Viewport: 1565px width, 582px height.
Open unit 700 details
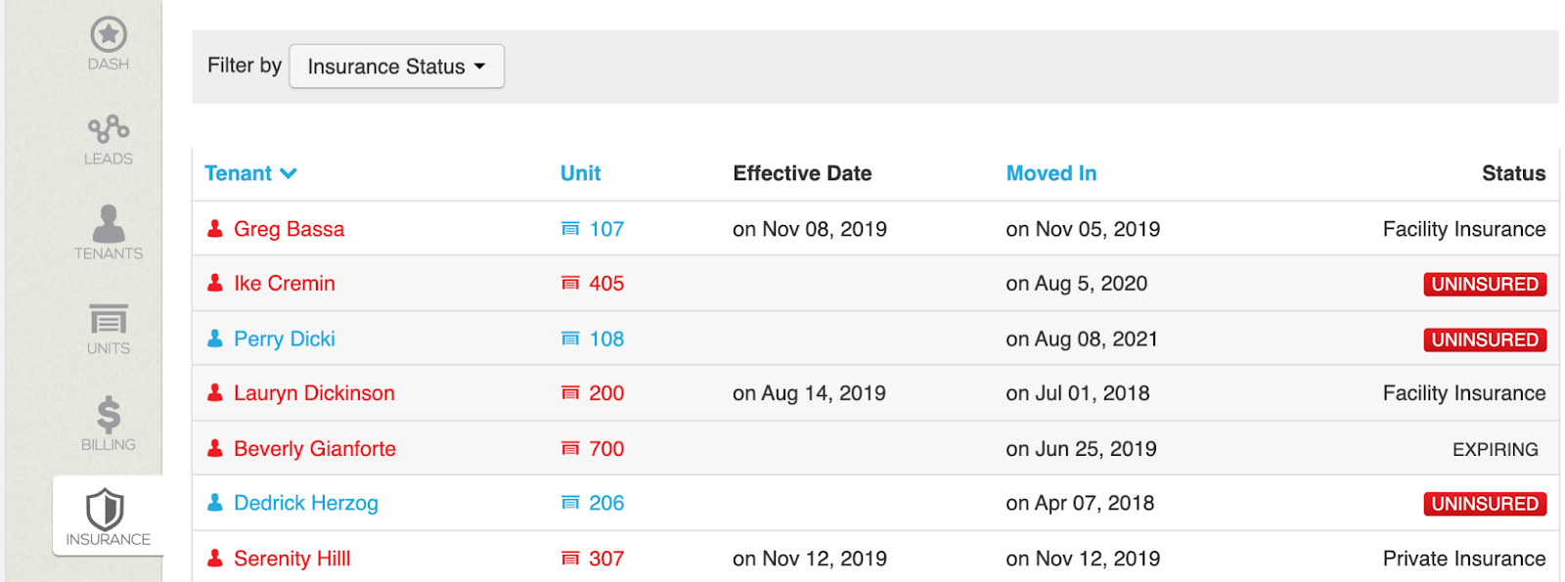click(605, 449)
